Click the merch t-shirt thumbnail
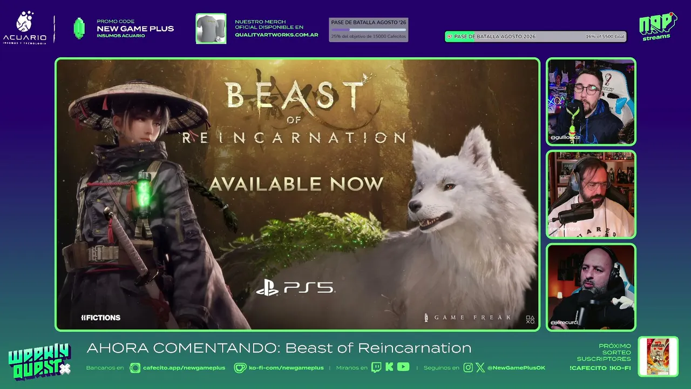Viewport: 691px width, 389px height. pos(211,29)
